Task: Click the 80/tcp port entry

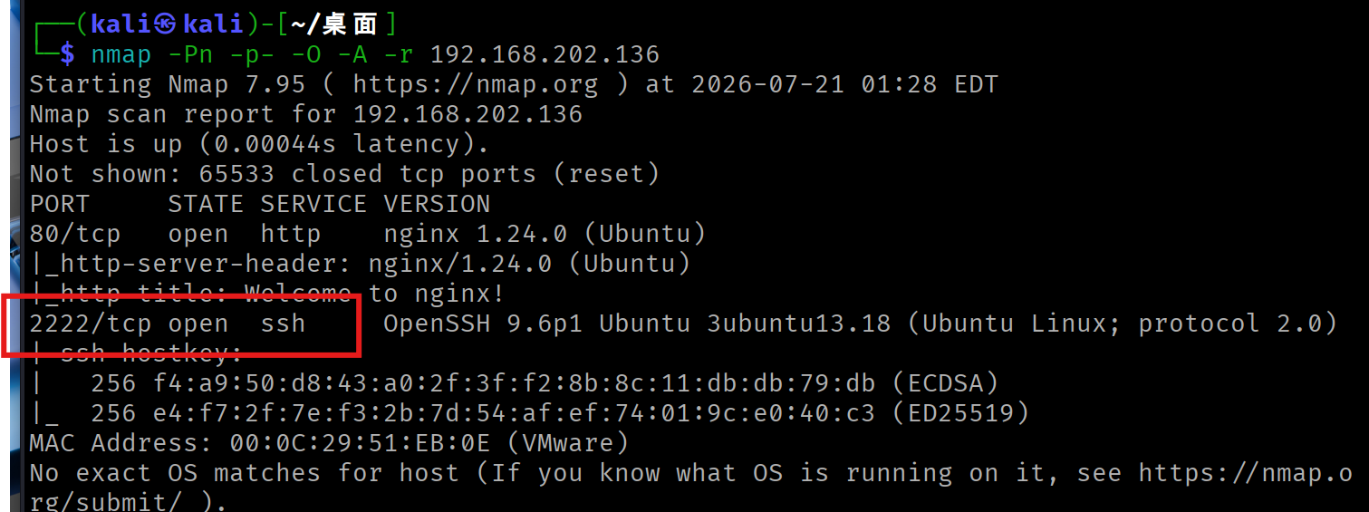Action: click(75, 234)
